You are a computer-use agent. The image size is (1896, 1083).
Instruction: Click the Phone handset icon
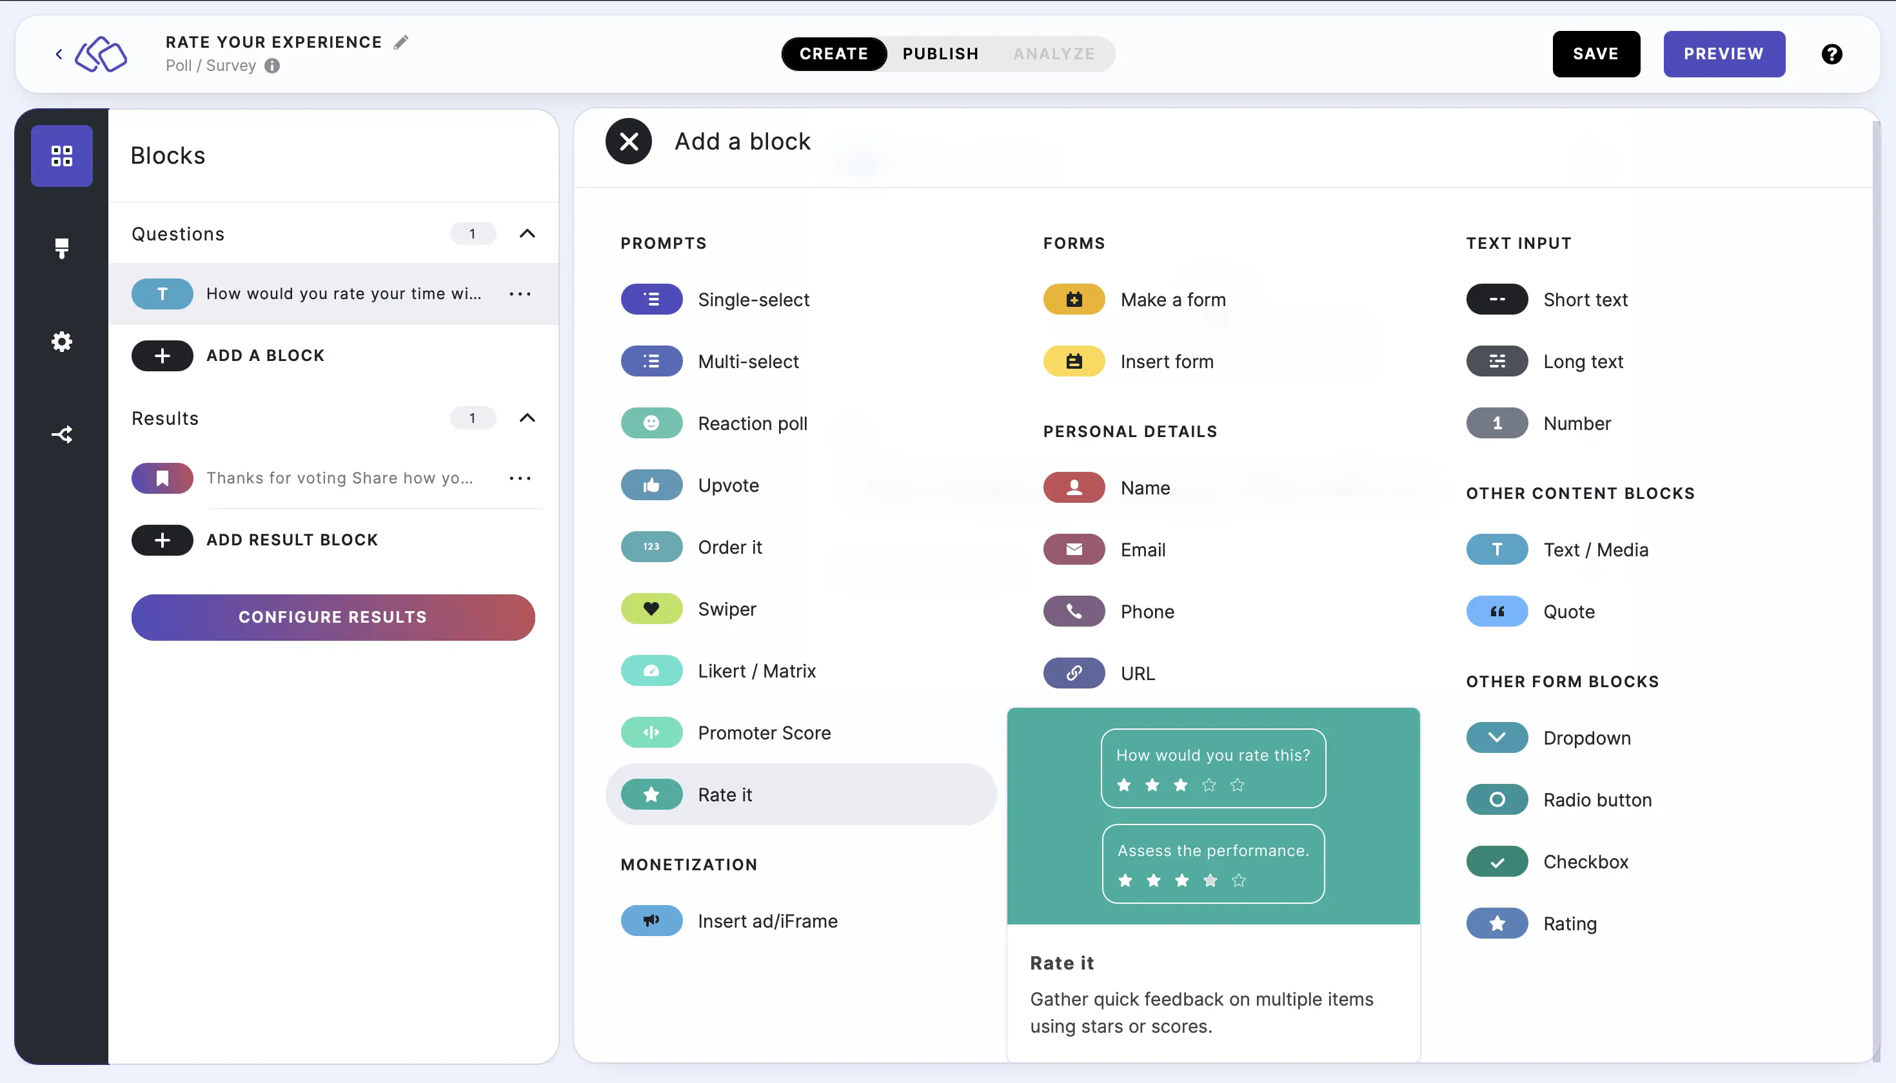[1074, 611]
